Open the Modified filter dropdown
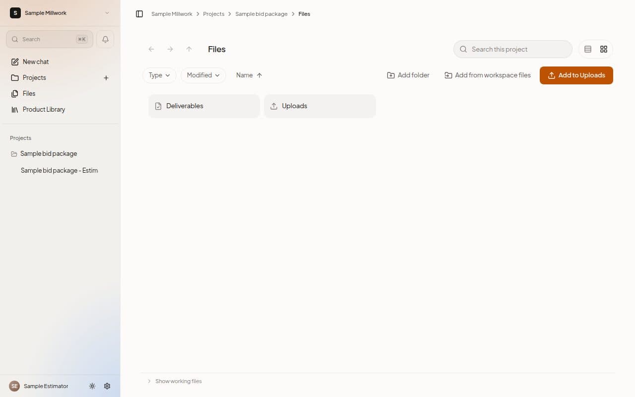 click(x=203, y=75)
